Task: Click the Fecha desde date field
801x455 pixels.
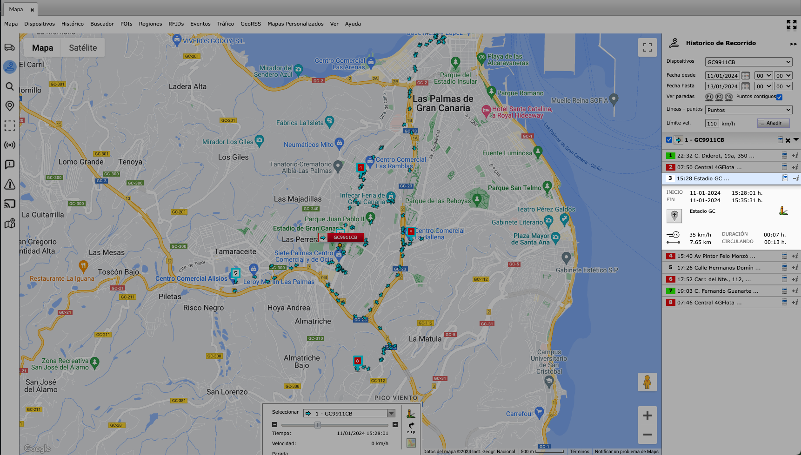Action: [722, 75]
